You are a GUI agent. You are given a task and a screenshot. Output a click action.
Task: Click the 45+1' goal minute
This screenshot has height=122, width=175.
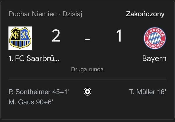coord(61,92)
